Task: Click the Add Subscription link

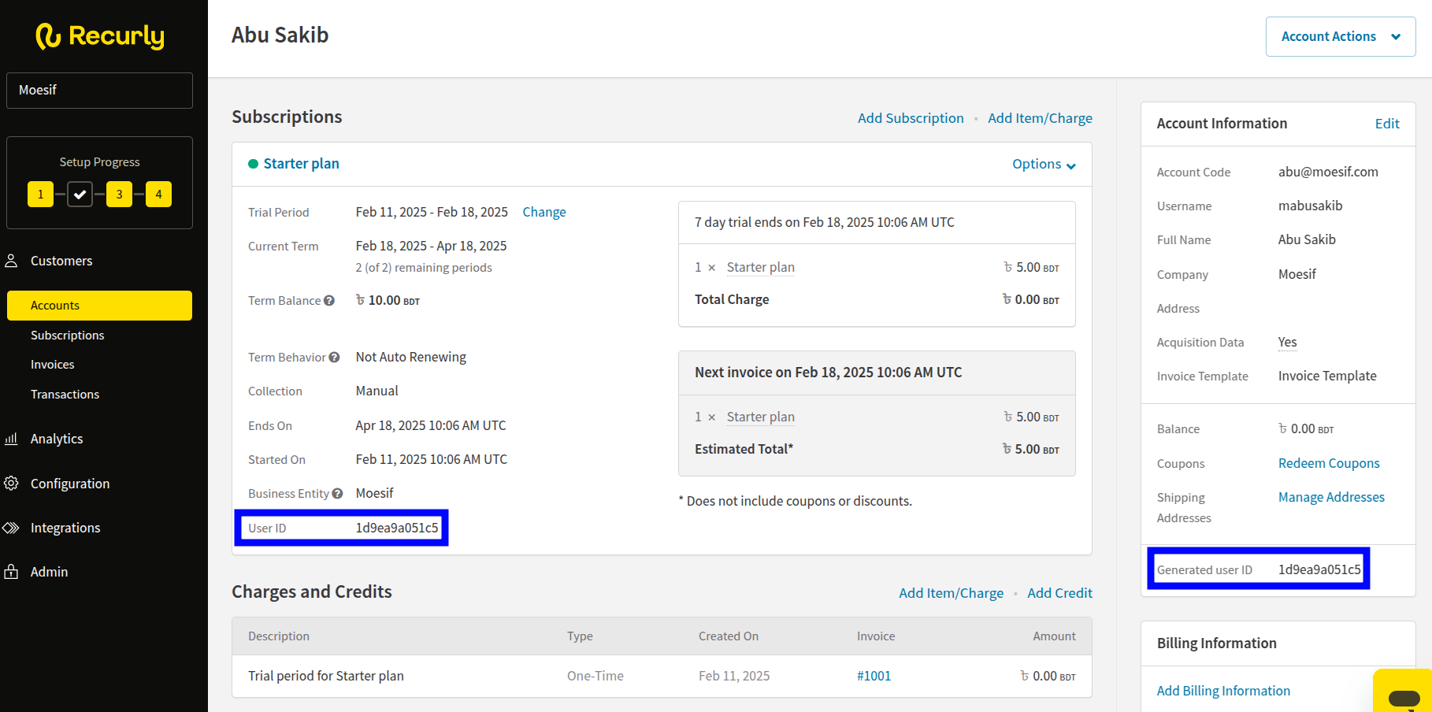Action: (x=911, y=118)
